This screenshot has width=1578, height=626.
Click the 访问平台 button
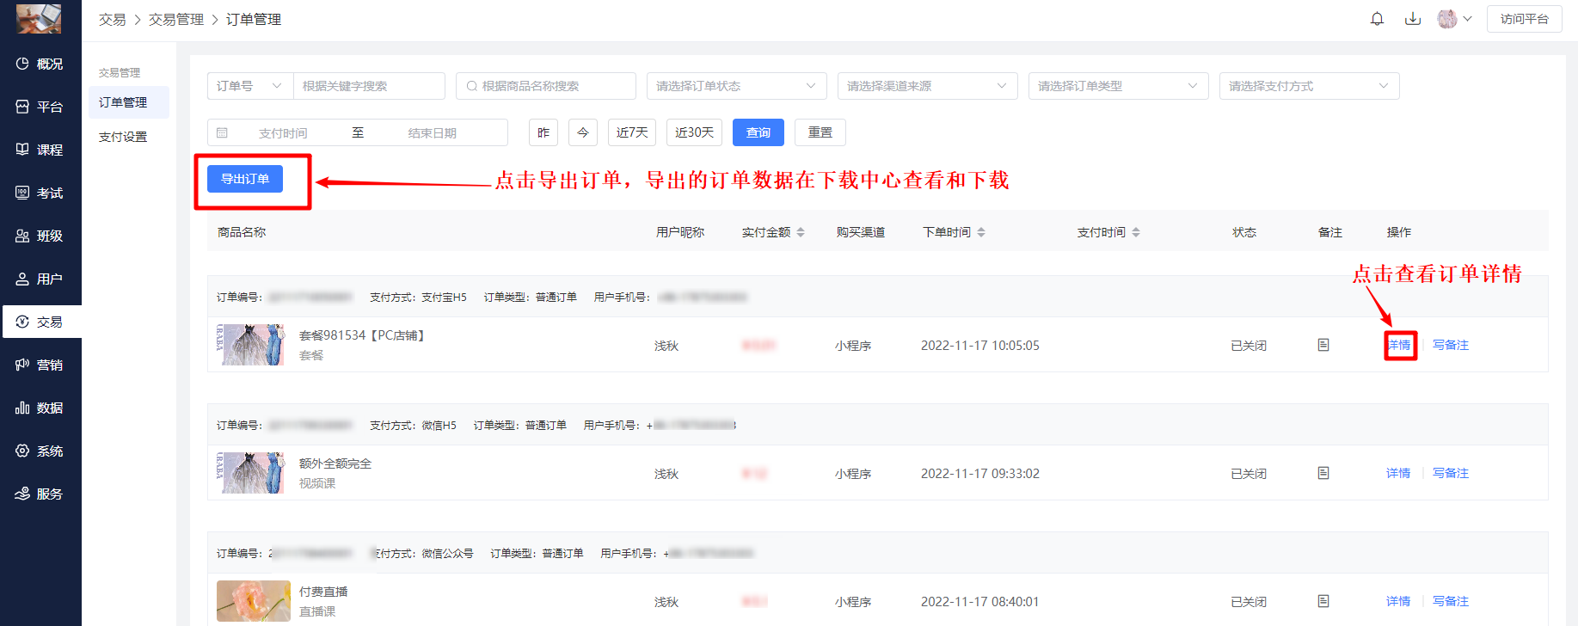[1525, 19]
